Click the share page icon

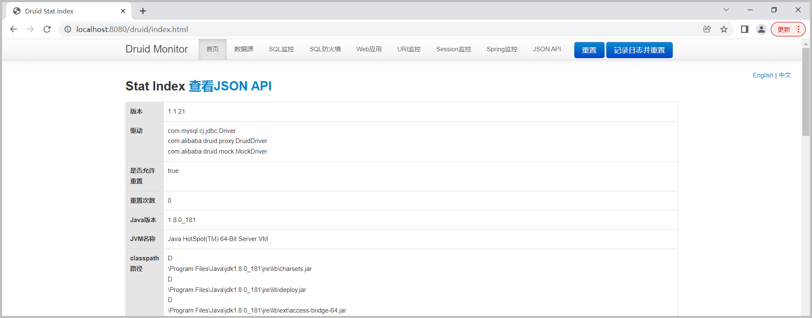point(707,29)
